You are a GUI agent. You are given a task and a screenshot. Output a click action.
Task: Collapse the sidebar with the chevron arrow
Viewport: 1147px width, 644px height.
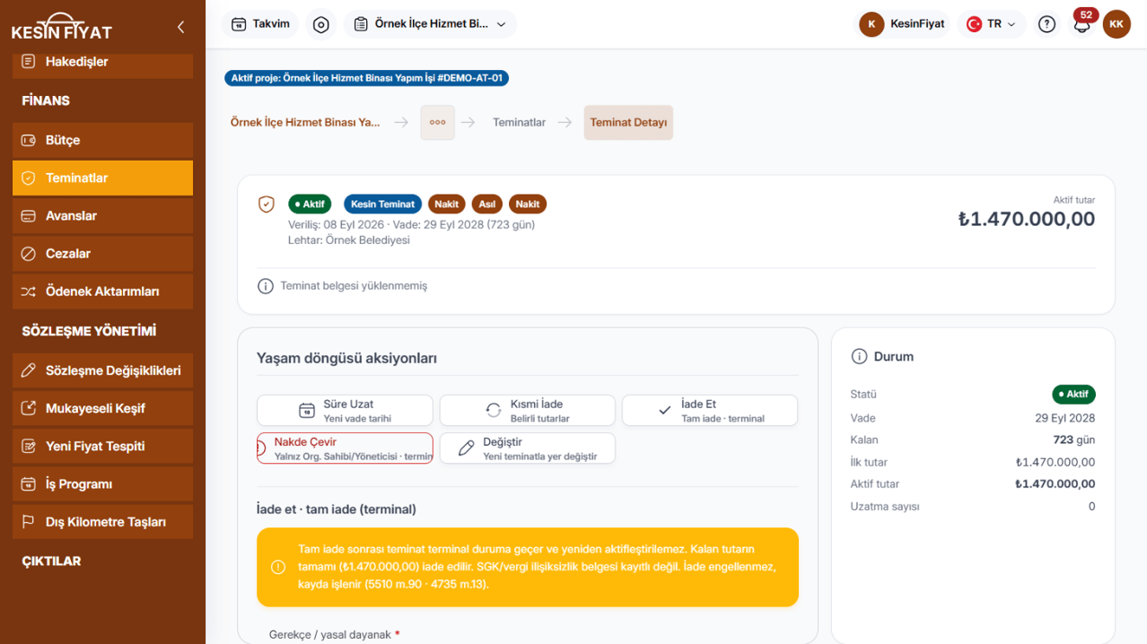point(180,27)
